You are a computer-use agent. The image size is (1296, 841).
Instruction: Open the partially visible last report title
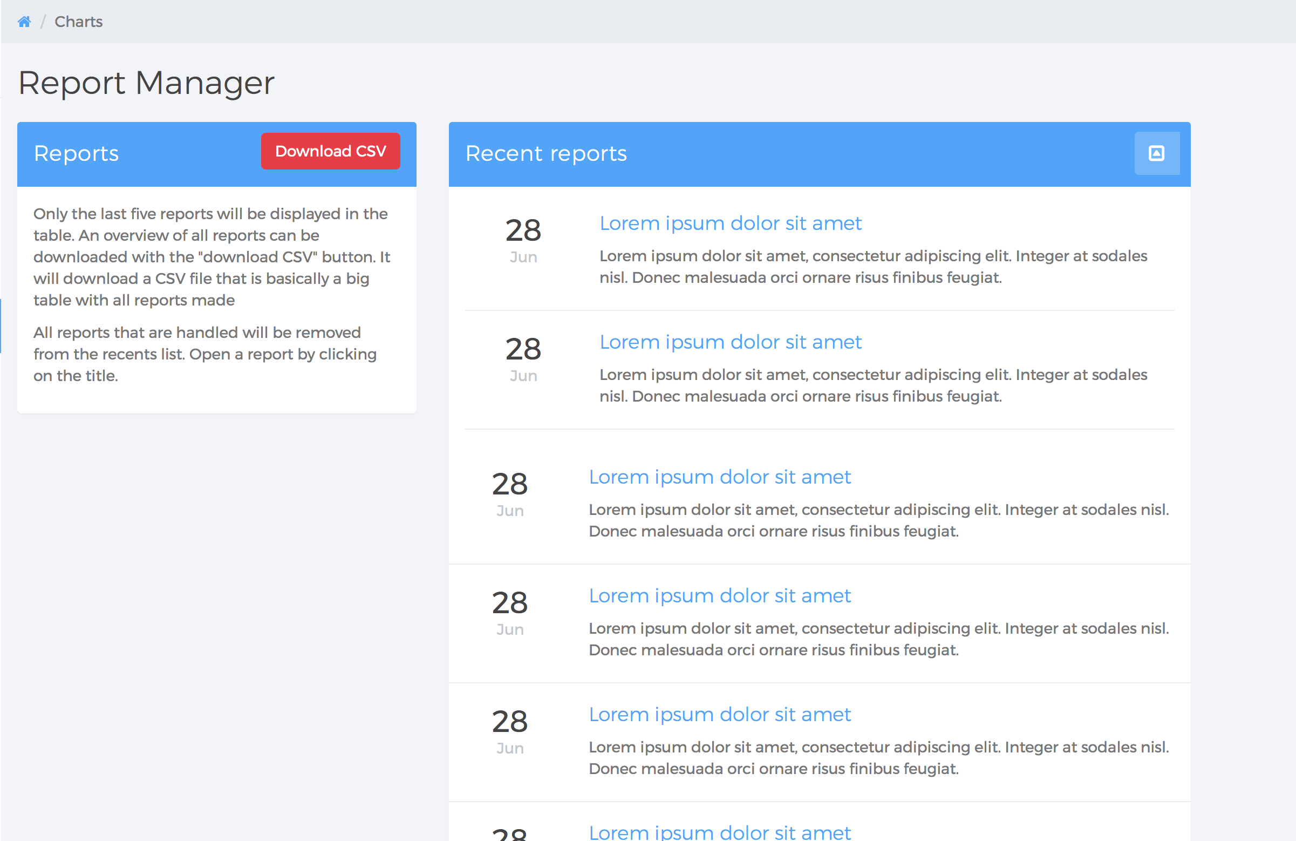[719, 832]
